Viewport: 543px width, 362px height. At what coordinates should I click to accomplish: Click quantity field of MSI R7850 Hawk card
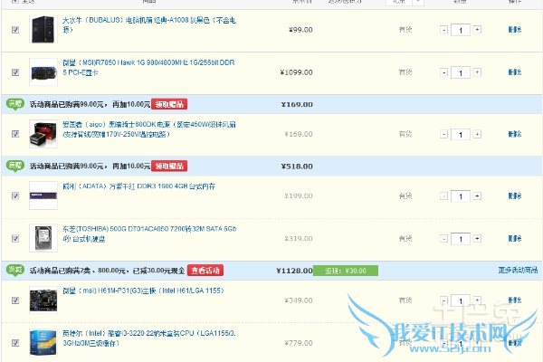pyautogui.click(x=461, y=72)
